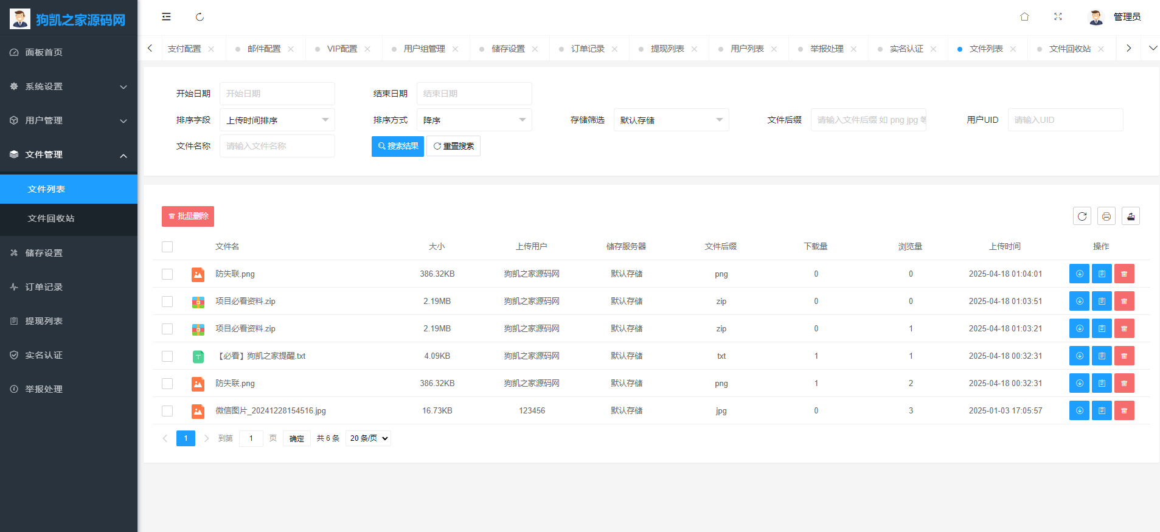The image size is (1160, 532).
Task: Tick the checkbox for first 项目必看资料.zip row
Action: 167,302
